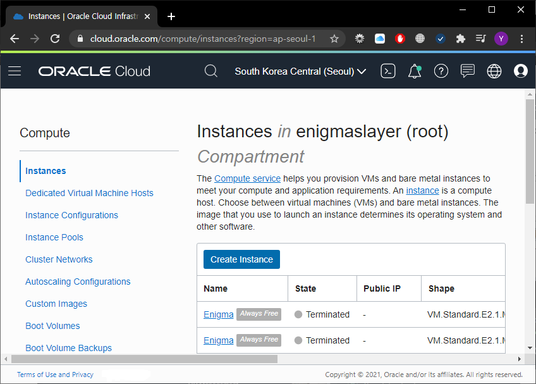
Task: Open the user profile avatar
Action: [520, 71]
